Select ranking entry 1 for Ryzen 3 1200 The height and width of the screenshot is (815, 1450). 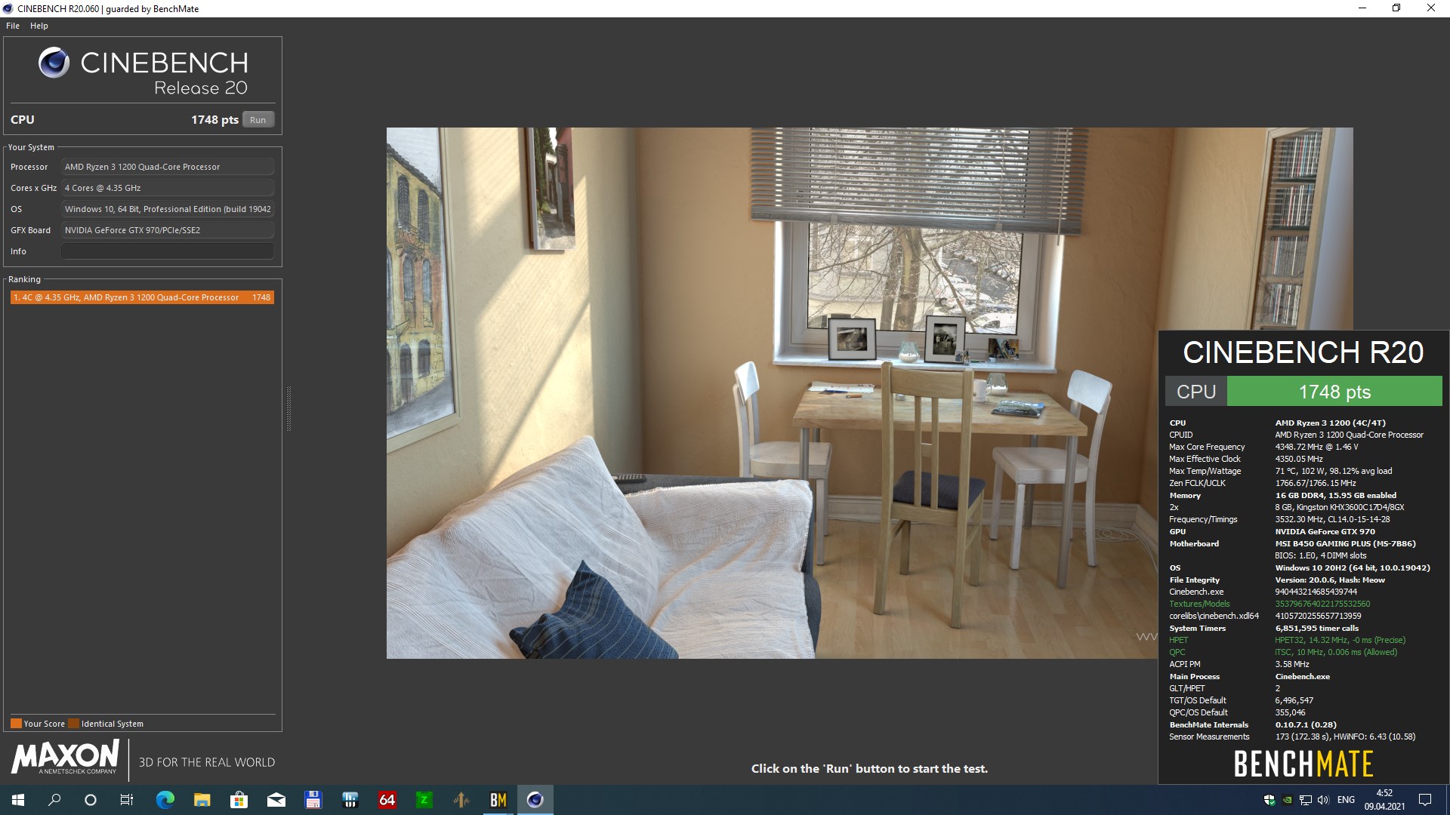[x=142, y=297]
